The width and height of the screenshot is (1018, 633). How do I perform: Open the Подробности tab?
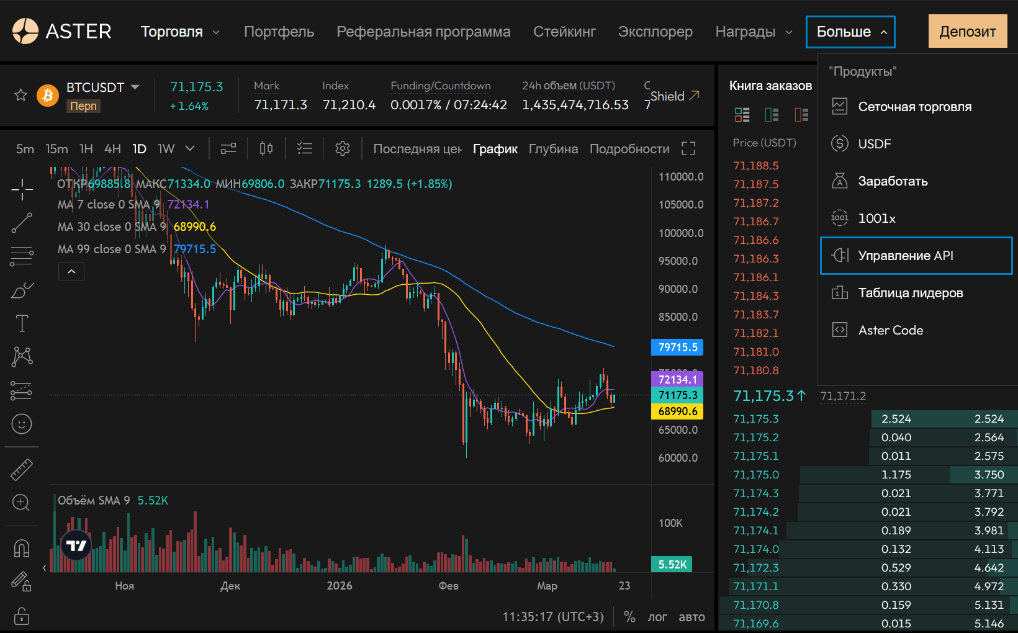pos(629,149)
